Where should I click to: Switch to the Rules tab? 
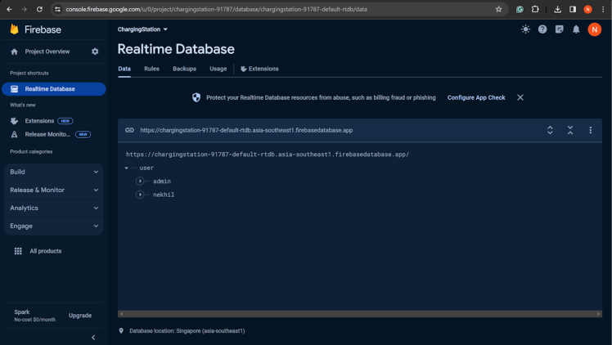(x=151, y=69)
